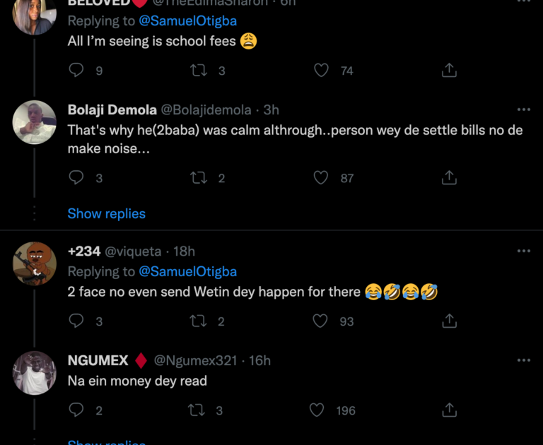
Task: Retweet the "Na ein money dey read" tweet
Action: [199, 410]
